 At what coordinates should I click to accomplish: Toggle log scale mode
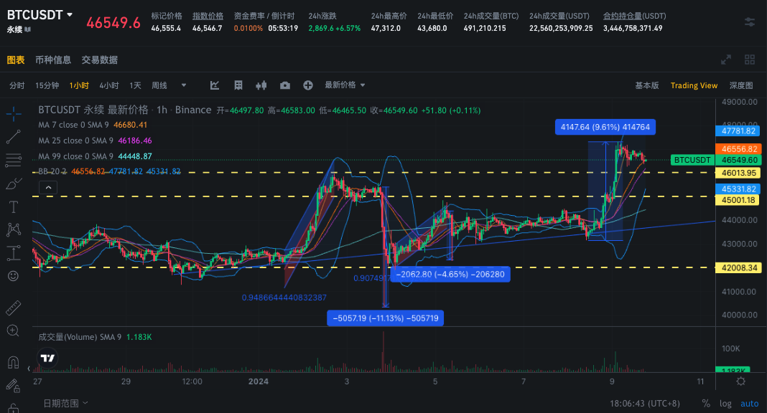725,403
